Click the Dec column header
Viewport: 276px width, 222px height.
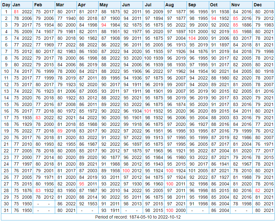(258, 5)
